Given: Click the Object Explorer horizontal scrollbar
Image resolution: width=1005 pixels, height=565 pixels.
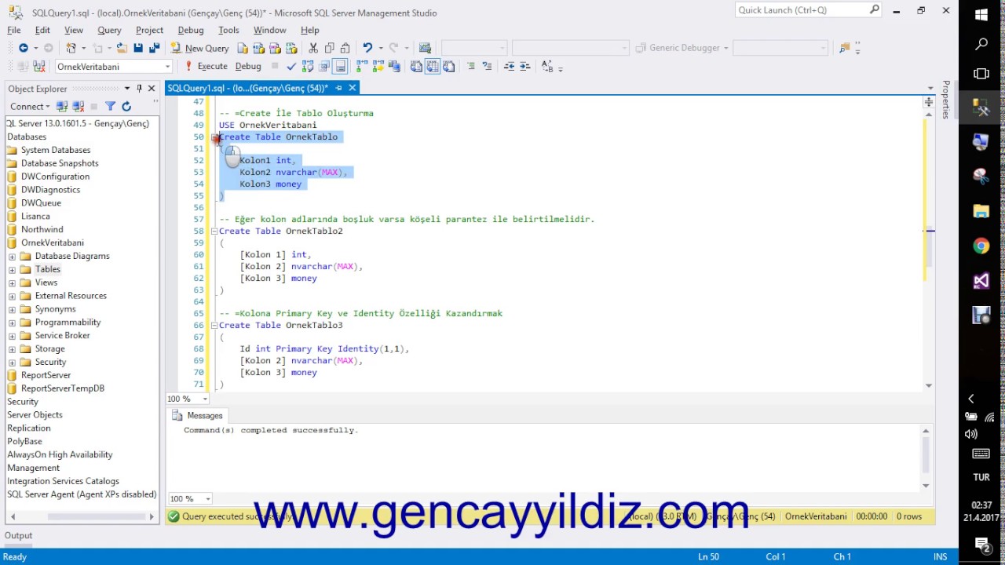Looking at the screenshot, I should point(82,516).
